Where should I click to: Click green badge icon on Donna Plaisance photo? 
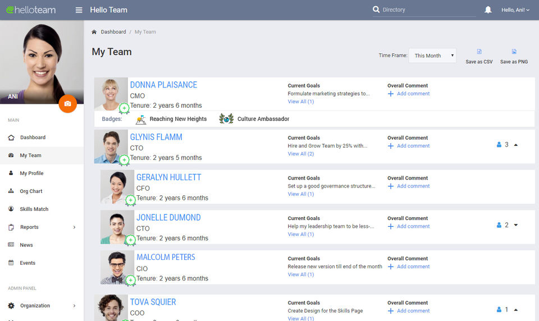click(x=124, y=108)
